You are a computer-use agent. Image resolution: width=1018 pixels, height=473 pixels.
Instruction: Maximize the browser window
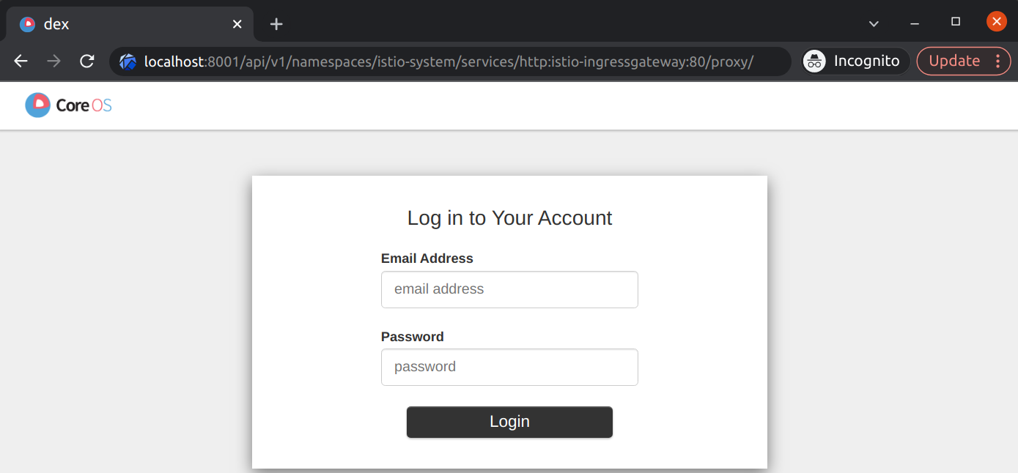(956, 22)
